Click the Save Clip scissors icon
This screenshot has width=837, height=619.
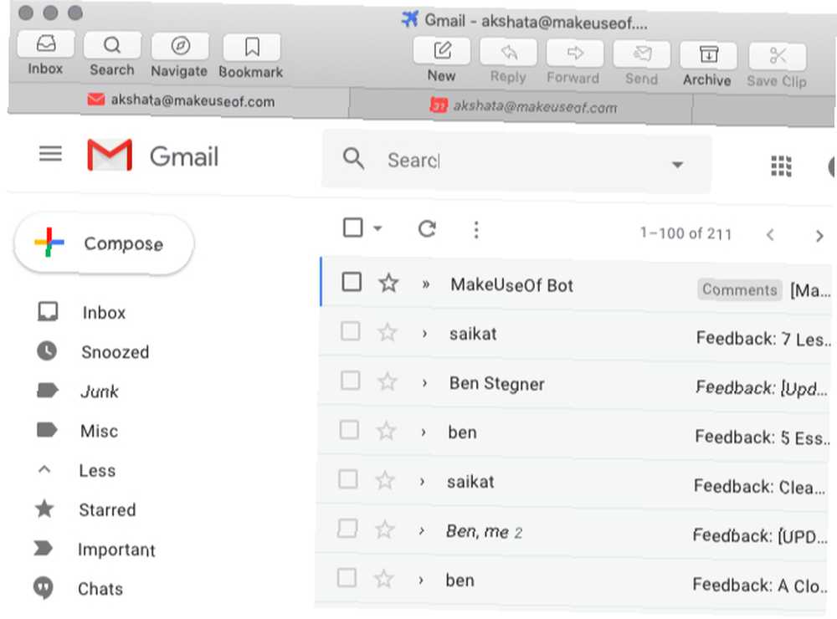(778, 56)
